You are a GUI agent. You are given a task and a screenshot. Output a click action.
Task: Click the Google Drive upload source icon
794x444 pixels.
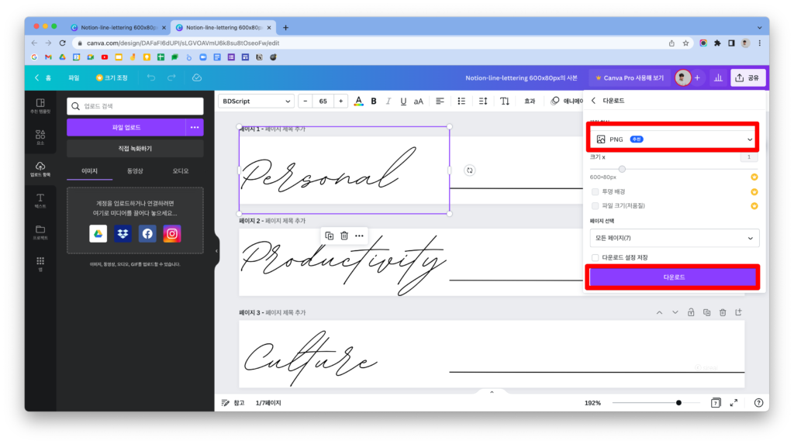coord(98,233)
